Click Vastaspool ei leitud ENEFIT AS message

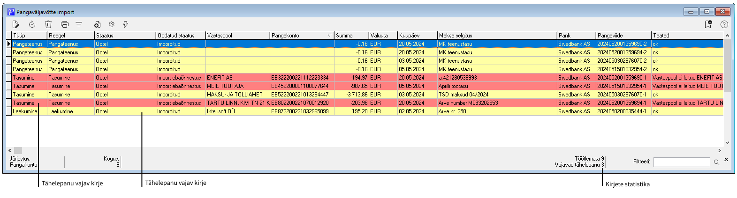[x=687, y=78]
